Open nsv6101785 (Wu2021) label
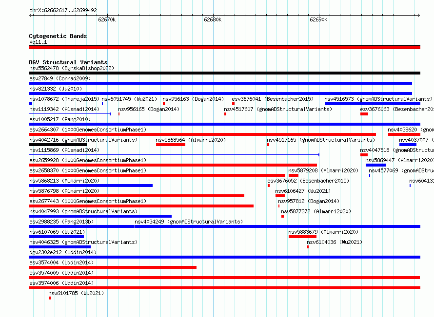434x317 pixels. (x=76, y=293)
